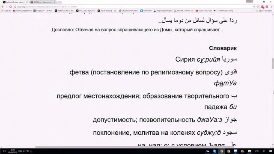
Task: Close the first browser tab
Action: pyautogui.click(x=27, y=2)
